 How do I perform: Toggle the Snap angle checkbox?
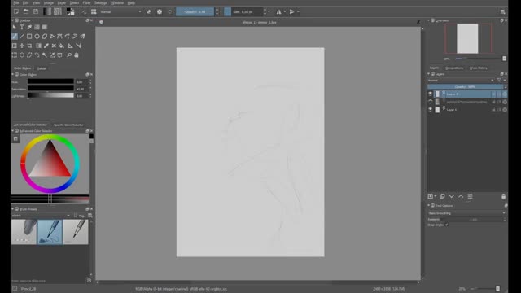click(x=447, y=225)
